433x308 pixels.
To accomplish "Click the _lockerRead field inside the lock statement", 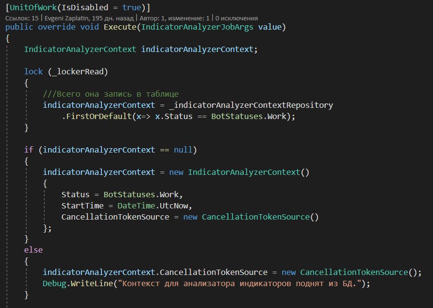I will pyautogui.click(x=78, y=71).
